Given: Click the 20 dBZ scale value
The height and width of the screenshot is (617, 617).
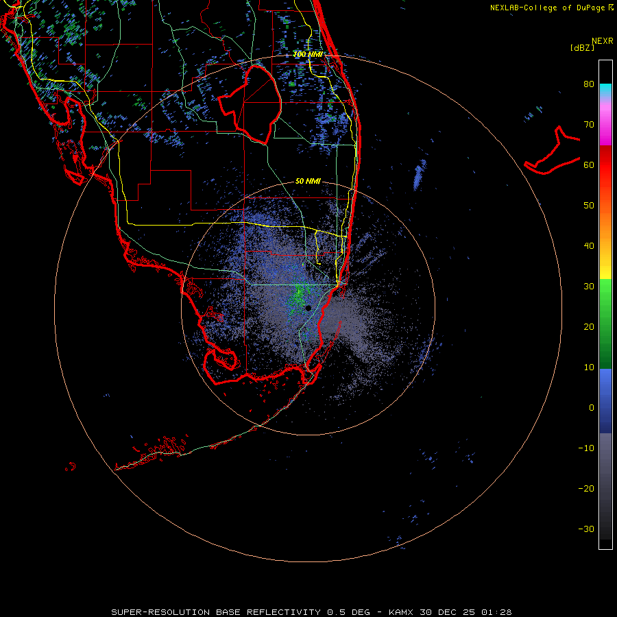Looking at the screenshot, I should click(589, 326).
